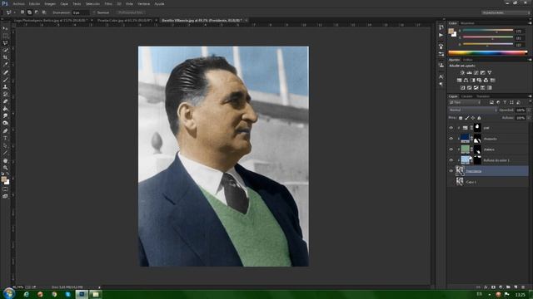Open the Archivo menu
Image resolution: width=533 pixels, height=299 pixels.
tap(18, 3)
